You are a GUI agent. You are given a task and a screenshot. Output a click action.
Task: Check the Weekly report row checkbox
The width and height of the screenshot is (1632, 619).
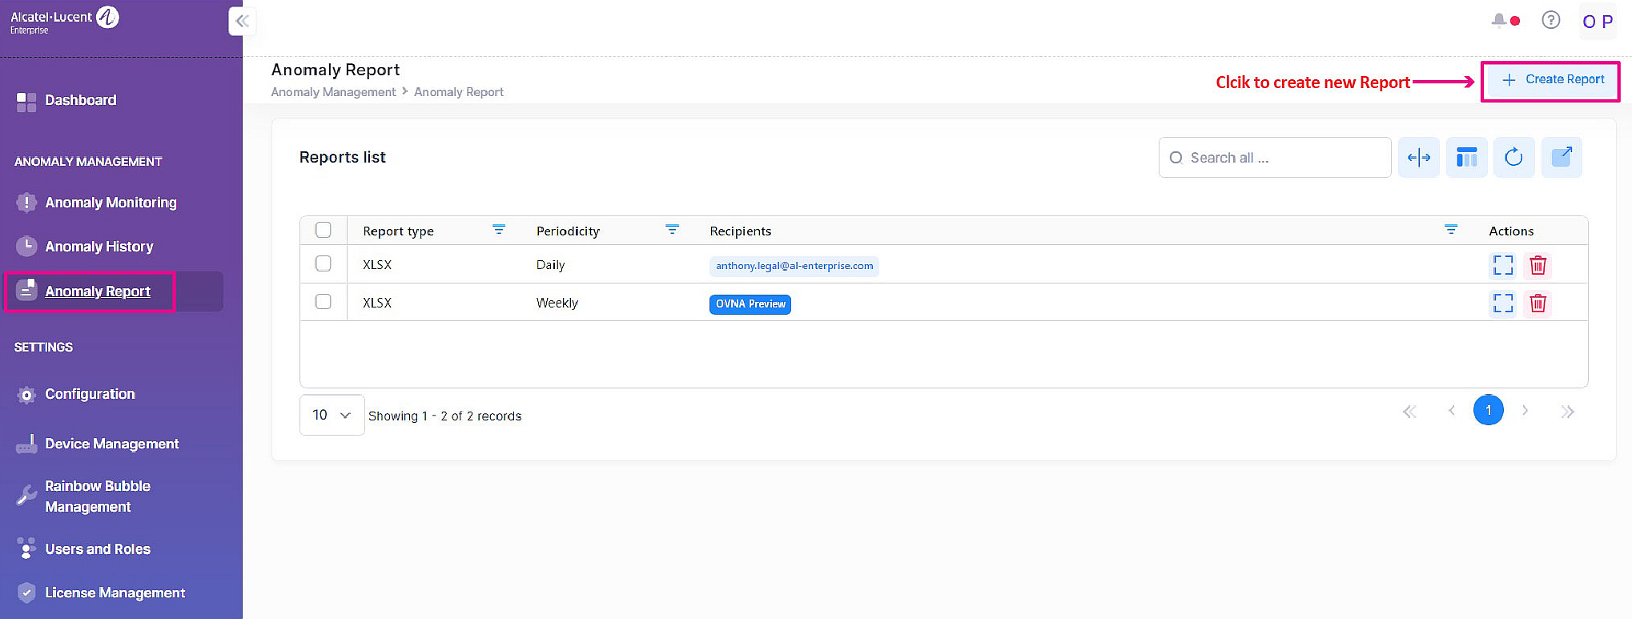point(324,302)
